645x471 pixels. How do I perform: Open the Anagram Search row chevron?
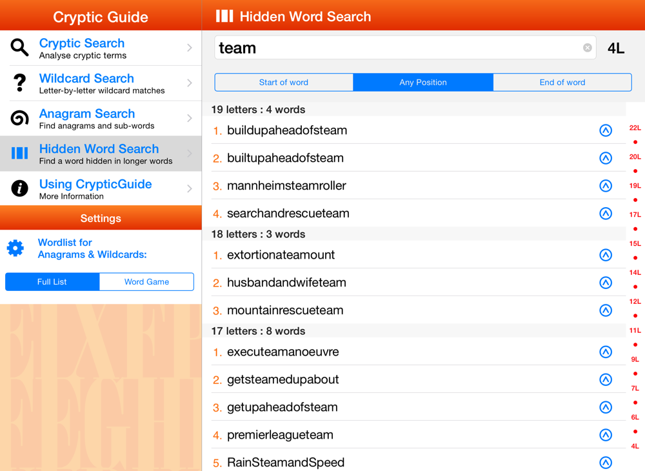pyautogui.click(x=189, y=118)
